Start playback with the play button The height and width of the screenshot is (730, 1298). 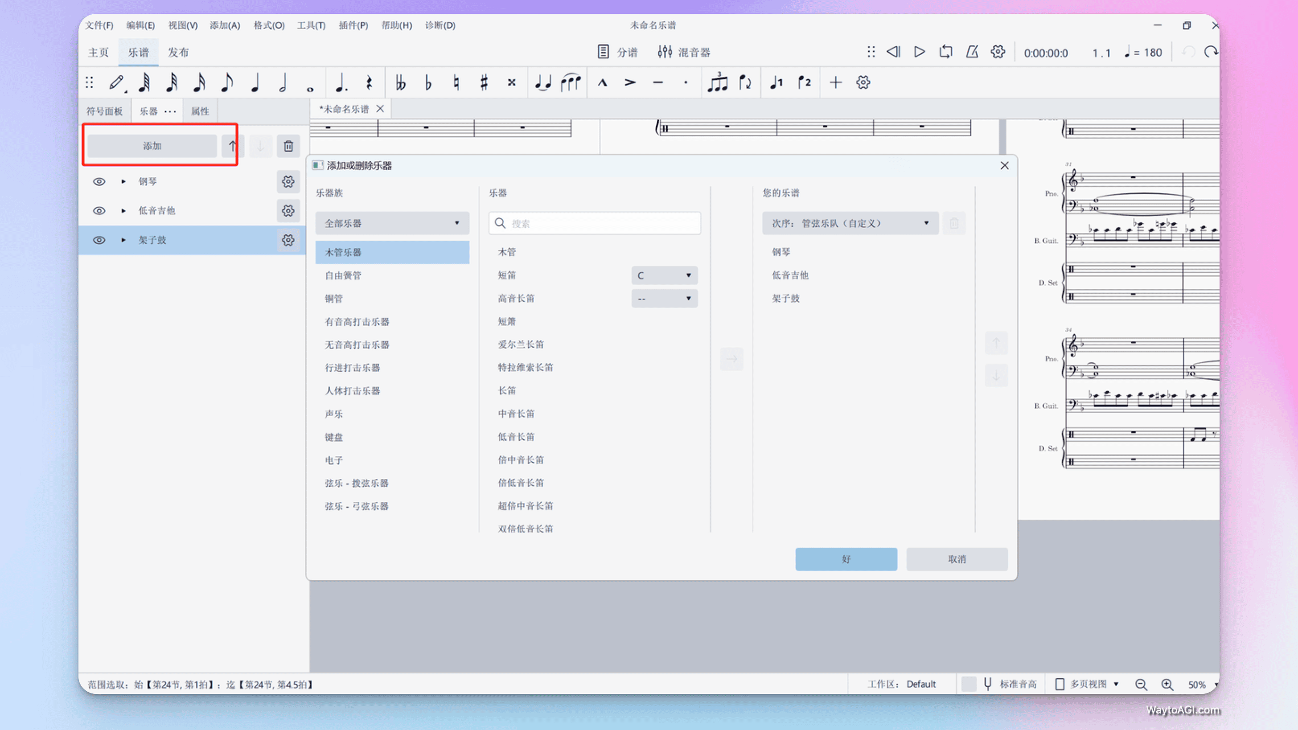(919, 52)
